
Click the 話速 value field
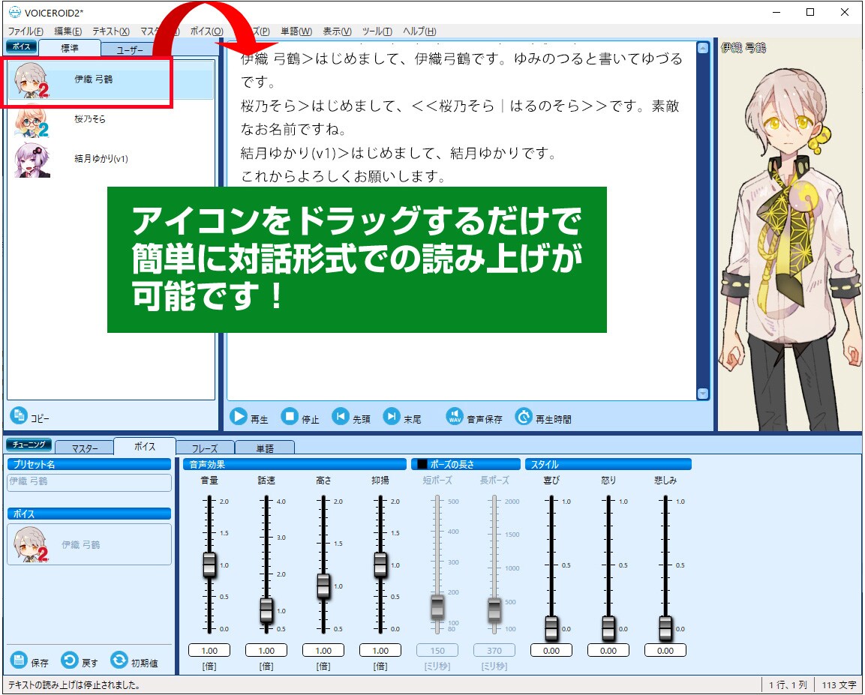(266, 650)
